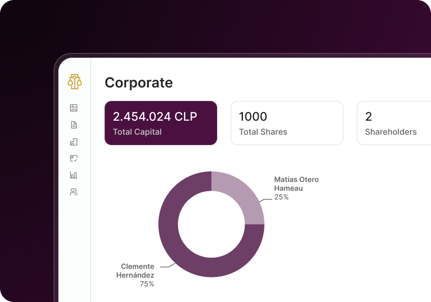The height and width of the screenshot is (302, 431).
Task: Select the buildings company icon in sidebar
Action: click(x=74, y=142)
